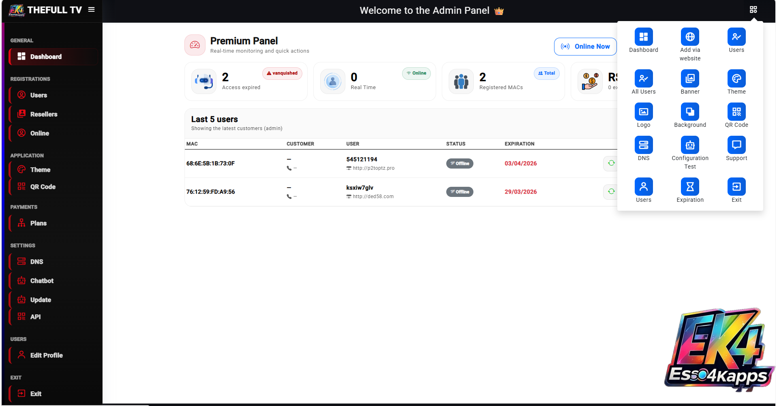Viewport: 777px width, 406px height.
Task: Open the http://p2toptz.pro link
Action: (x=373, y=168)
